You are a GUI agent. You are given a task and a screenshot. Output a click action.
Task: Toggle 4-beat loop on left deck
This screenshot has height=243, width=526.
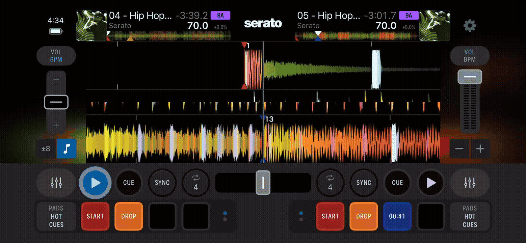[195, 183]
